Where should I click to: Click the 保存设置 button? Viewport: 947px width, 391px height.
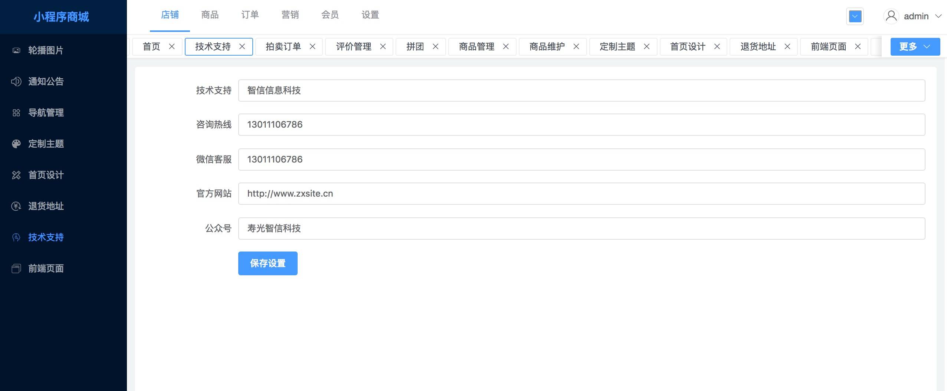pyautogui.click(x=268, y=263)
